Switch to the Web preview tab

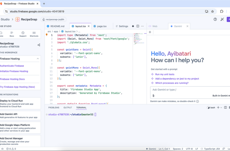point(153,26)
